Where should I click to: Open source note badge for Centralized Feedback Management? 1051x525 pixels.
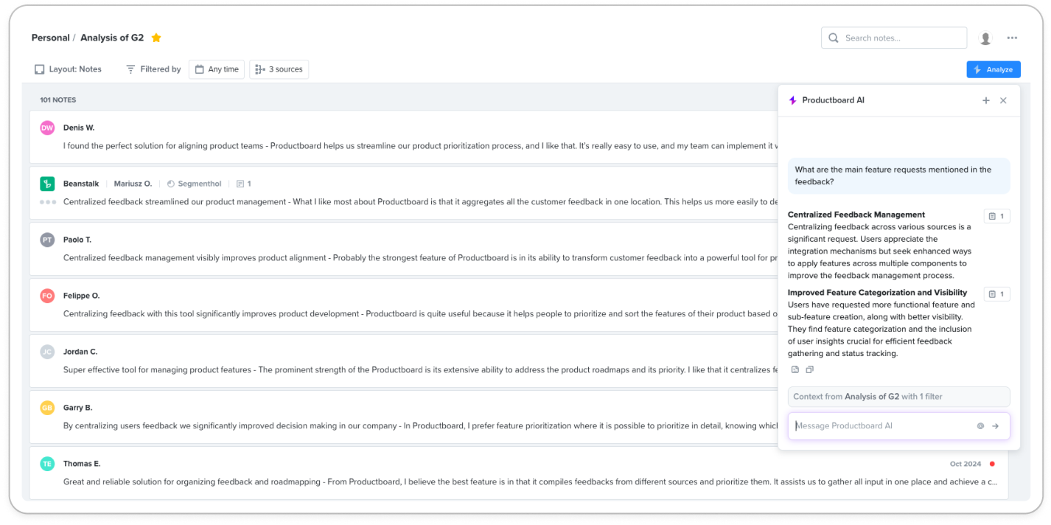tap(996, 216)
